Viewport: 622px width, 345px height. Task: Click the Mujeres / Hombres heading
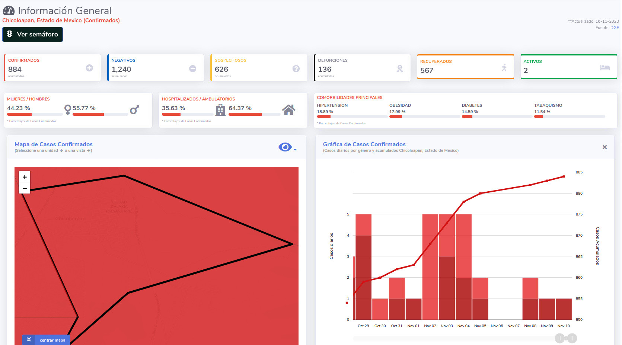[x=28, y=99]
